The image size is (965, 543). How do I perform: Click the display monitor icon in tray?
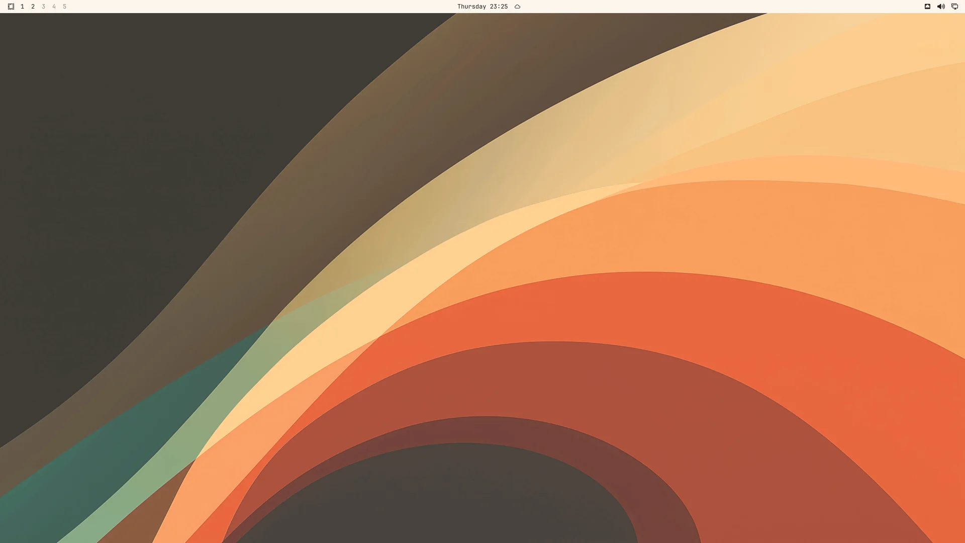[x=954, y=7]
